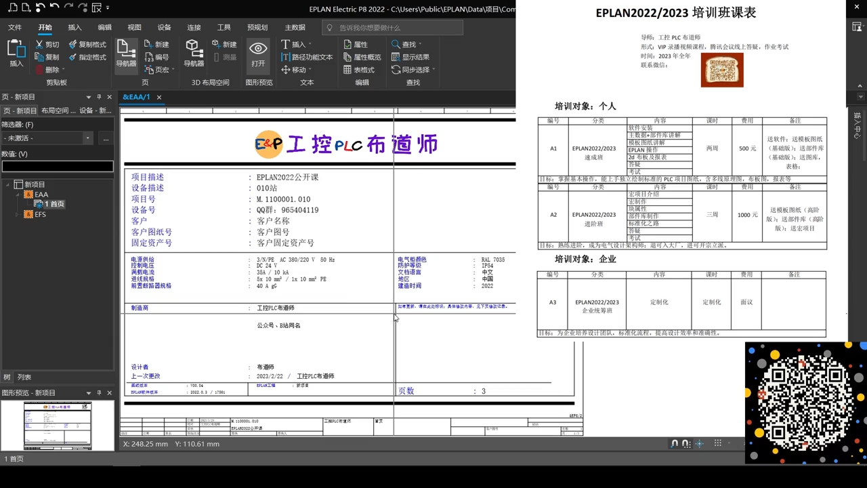This screenshot has height=488, width=867.
Task: Click the '1 首页' status bar text
Action: 14,459
